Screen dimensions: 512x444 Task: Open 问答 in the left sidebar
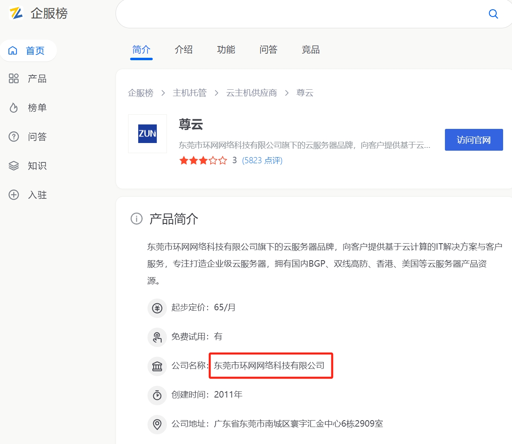tap(28, 137)
